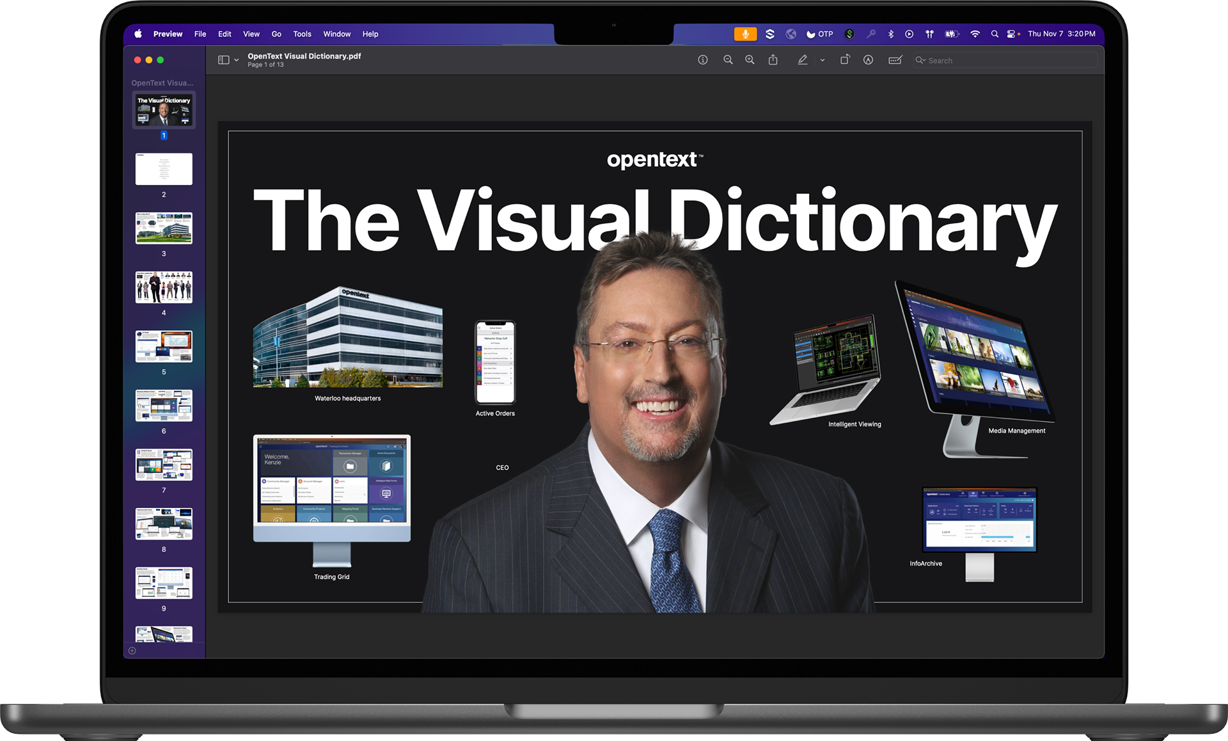Viewport: 1228px width, 741px height.
Task: Open page 7 thumbnail in sidebar
Action: pos(164,465)
